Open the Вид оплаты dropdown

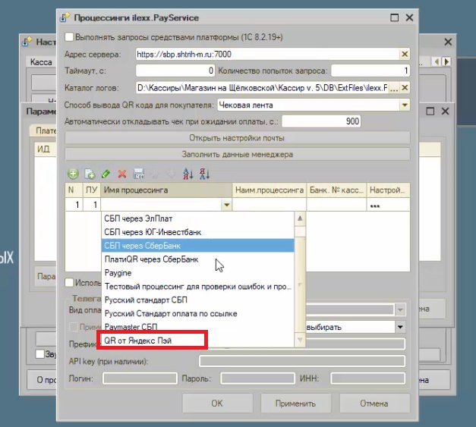coord(400,310)
